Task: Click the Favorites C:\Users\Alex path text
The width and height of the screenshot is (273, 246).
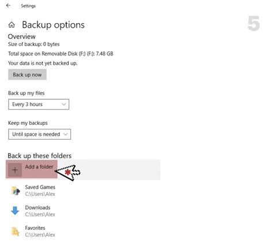Action: point(40,234)
